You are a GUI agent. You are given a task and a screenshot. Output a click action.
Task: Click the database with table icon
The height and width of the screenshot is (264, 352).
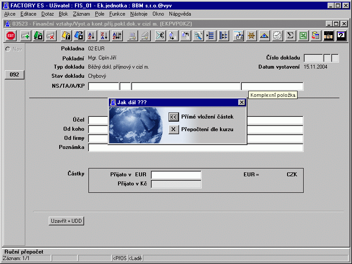(x=316, y=36)
